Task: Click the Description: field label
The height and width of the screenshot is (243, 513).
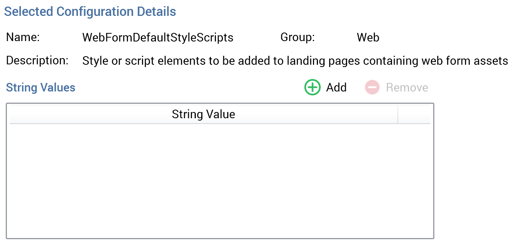Action: click(37, 61)
